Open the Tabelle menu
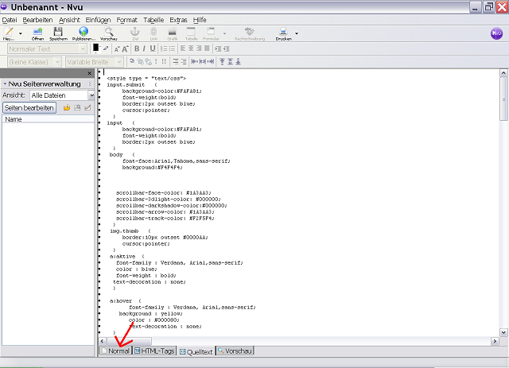 coord(153,18)
